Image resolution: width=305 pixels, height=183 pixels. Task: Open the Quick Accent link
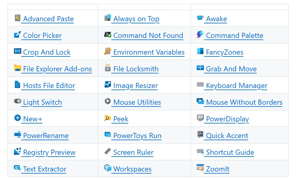[x=227, y=136]
